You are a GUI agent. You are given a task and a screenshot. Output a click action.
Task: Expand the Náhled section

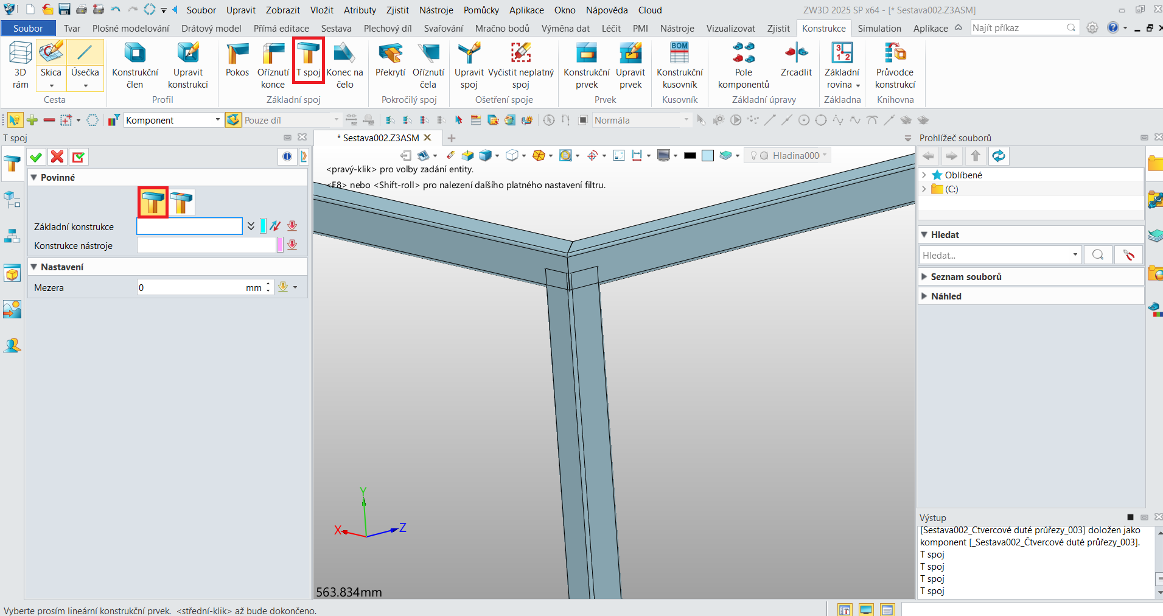pyautogui.click(x=924, y=296)
